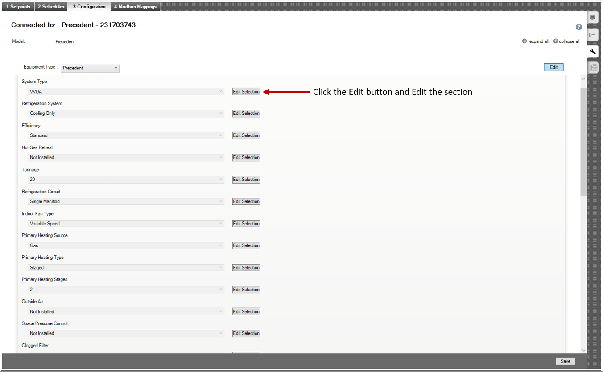Open the 4.Modbus Mappings tab
603x372 pixels.
point(135,7)
